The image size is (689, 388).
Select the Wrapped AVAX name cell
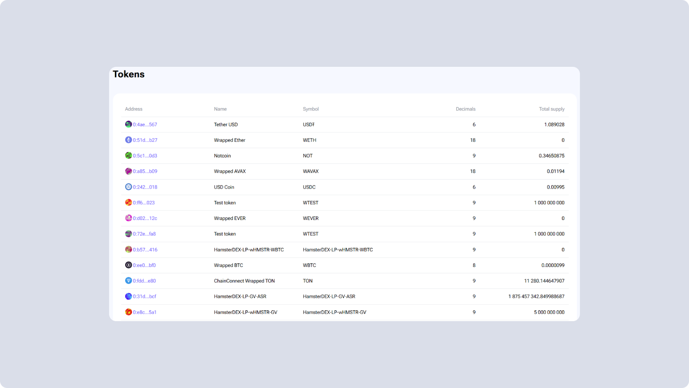tap(230, 171)
